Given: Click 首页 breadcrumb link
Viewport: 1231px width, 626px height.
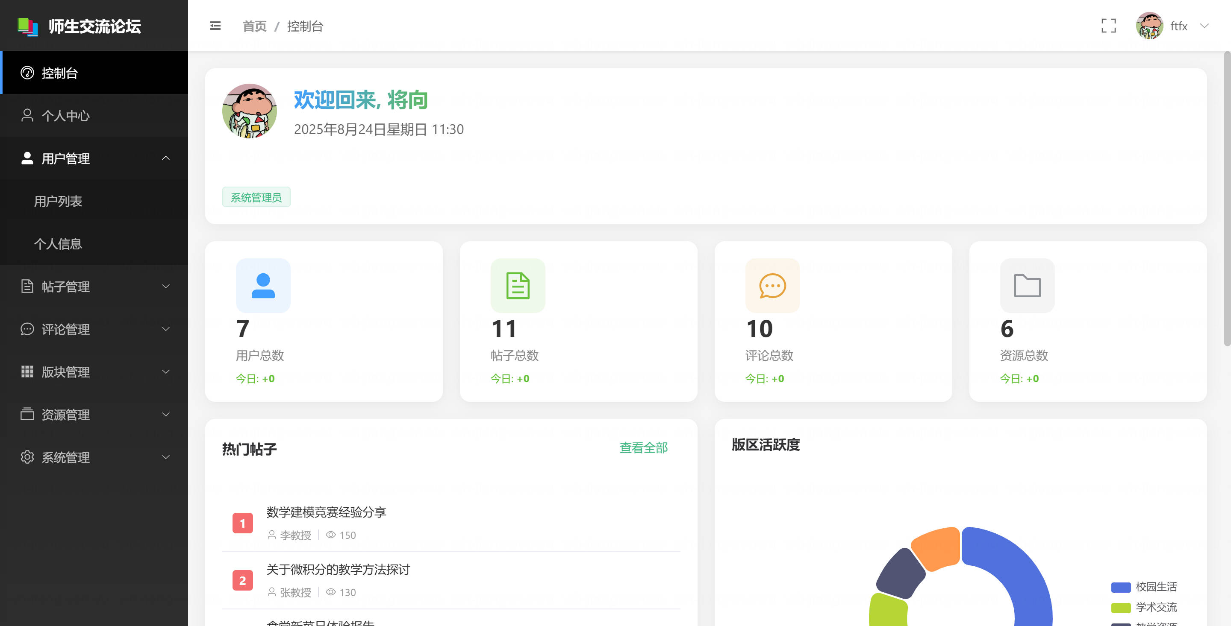Looking at the screenshot, I should coord(255,26).
